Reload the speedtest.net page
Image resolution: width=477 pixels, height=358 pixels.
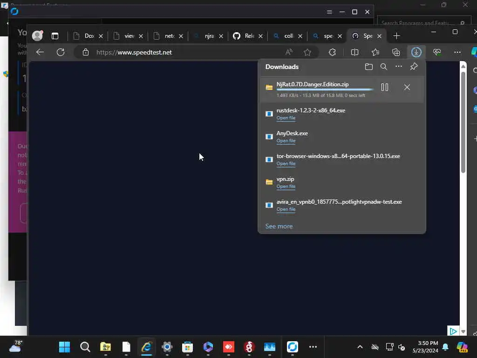pos(61,52)
